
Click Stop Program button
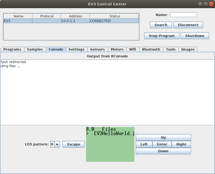coord(162,36)
